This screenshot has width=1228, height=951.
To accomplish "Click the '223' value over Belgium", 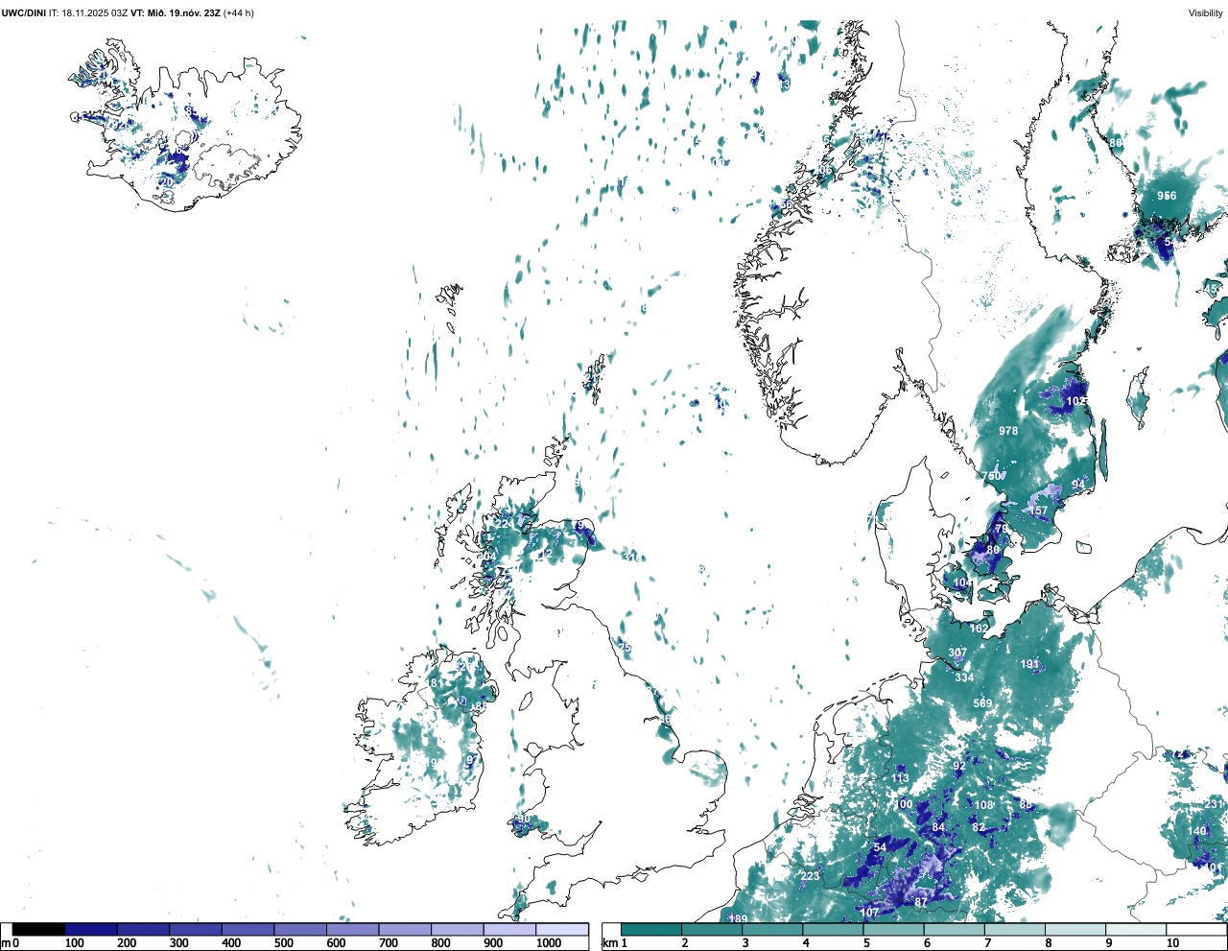I will [x=811, y=876].
